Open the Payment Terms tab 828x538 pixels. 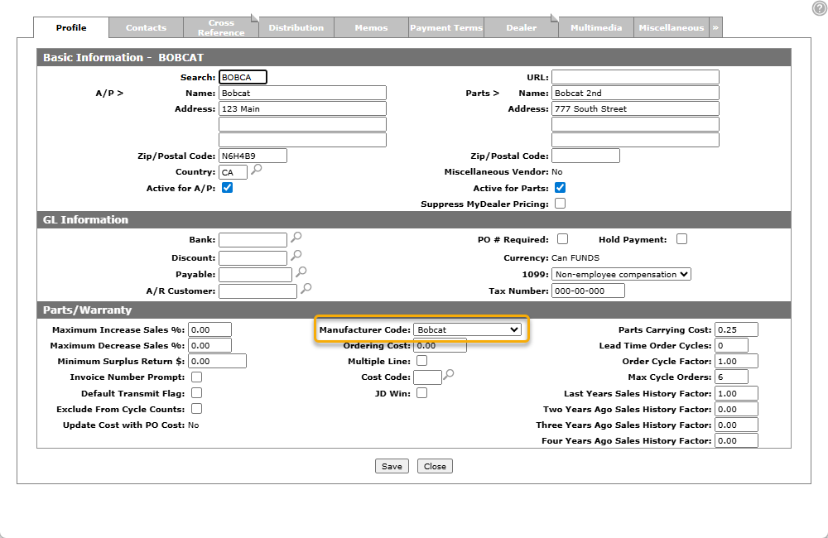445,27
